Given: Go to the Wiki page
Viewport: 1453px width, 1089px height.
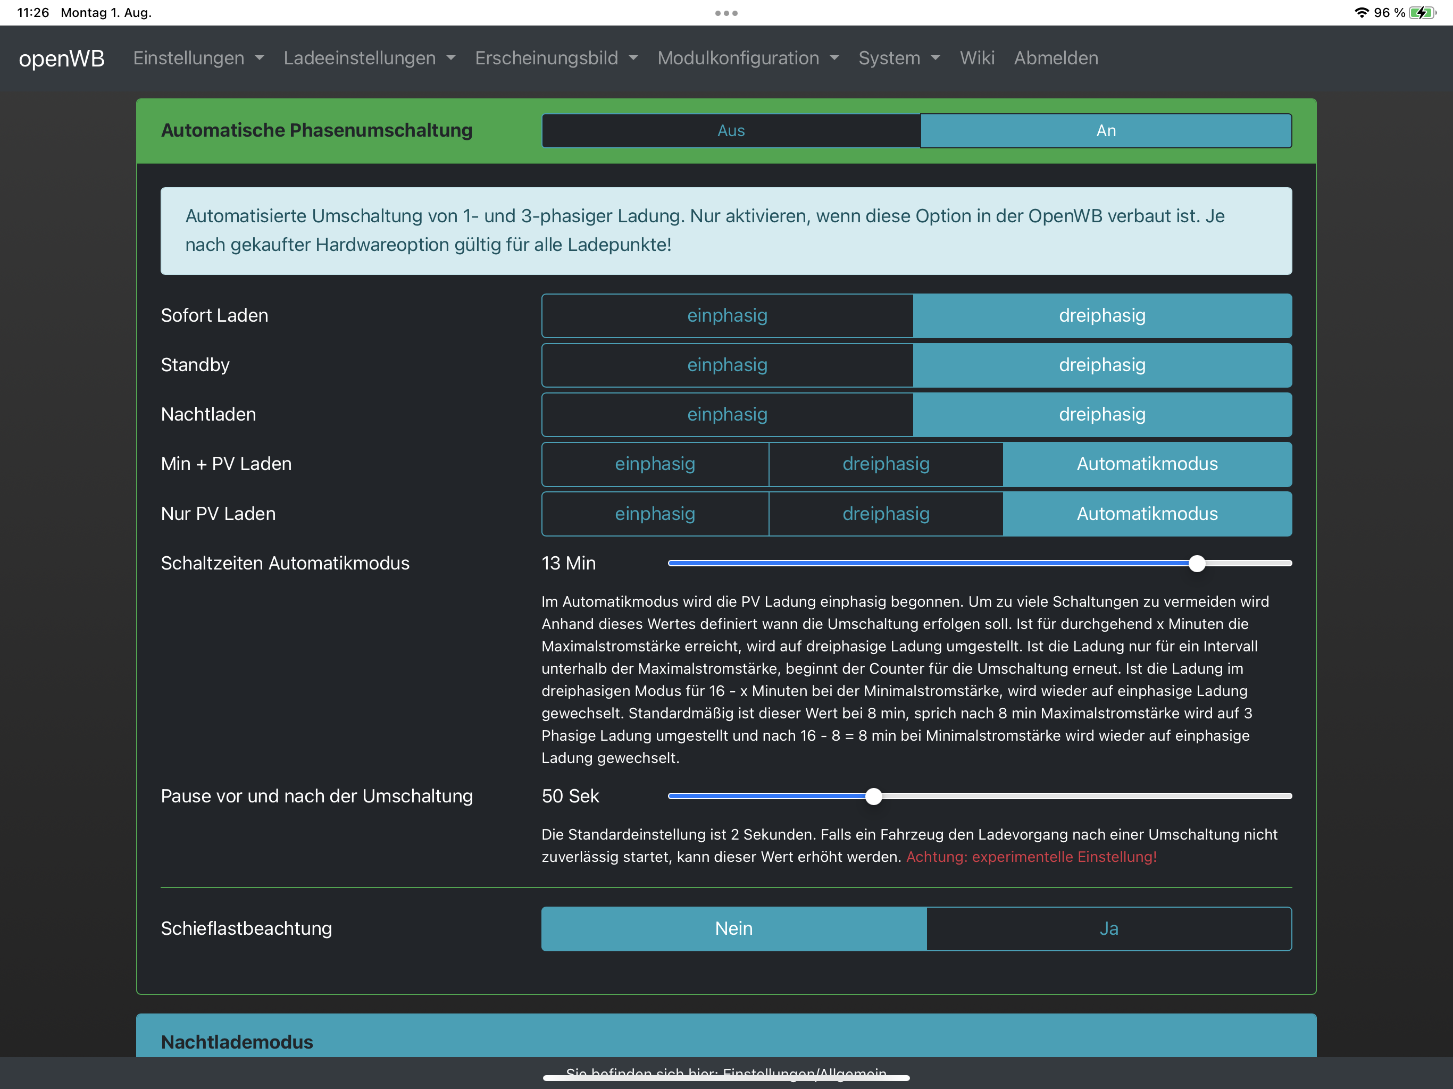Looking at the screenshot, I should click(x=977, y=58).
